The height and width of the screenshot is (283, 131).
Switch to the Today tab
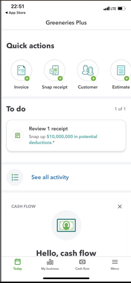[17, 264]
